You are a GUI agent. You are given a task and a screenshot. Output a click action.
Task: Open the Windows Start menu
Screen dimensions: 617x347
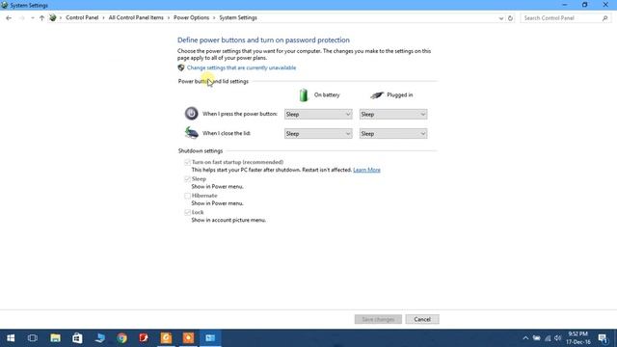click(11, 338)
